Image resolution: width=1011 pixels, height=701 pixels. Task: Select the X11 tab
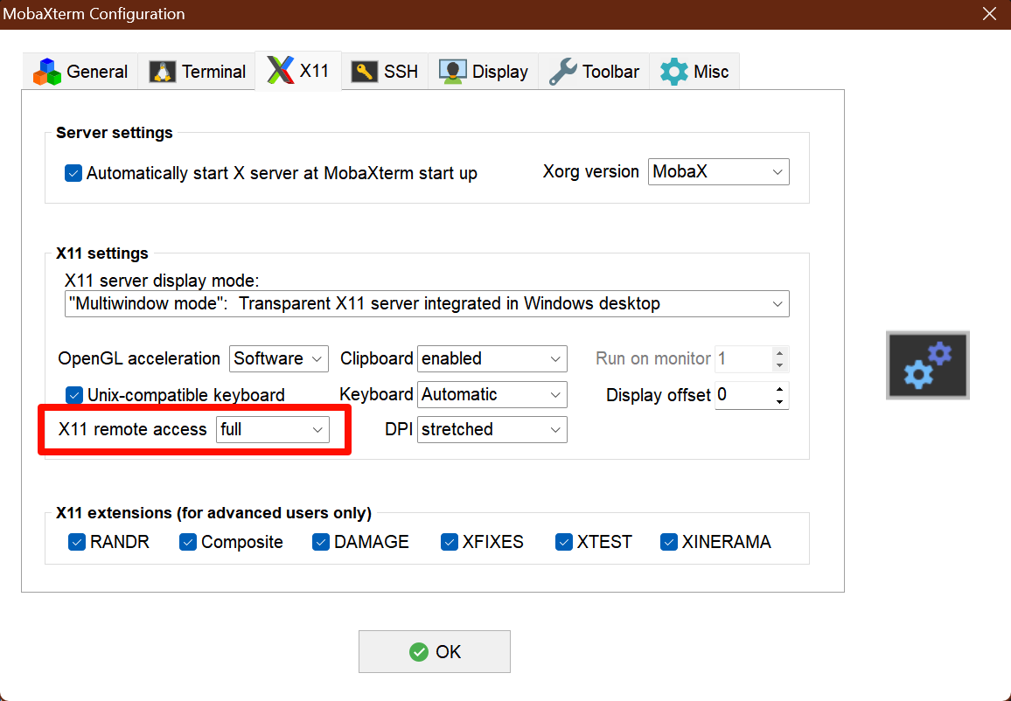[x=298, y=71]
